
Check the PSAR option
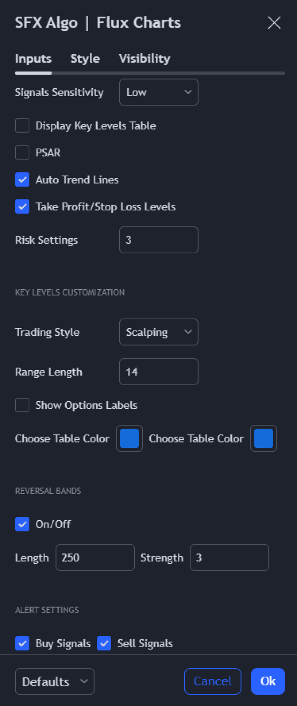pos(22,153)
